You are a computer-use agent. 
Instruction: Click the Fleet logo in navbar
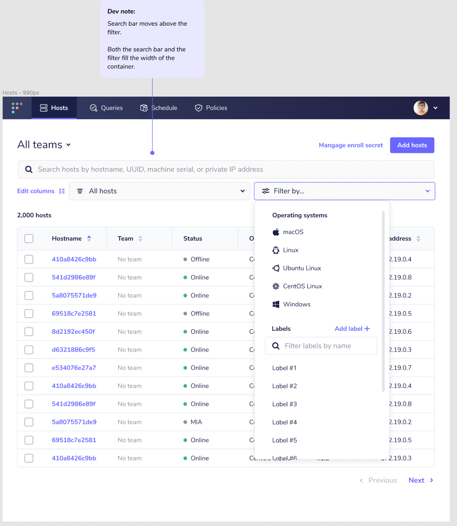pos(17,107)
